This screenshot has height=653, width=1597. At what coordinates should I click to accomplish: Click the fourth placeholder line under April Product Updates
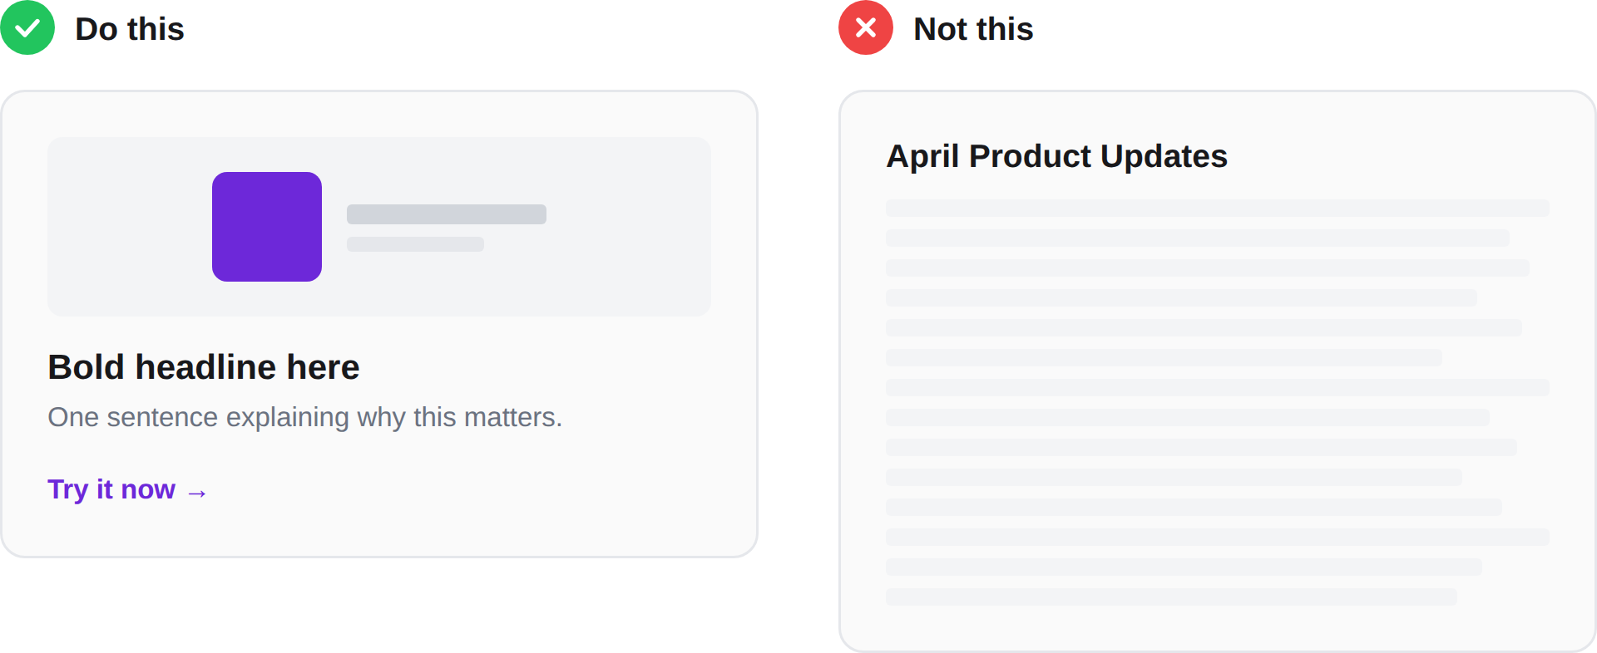pos(1180,298)
